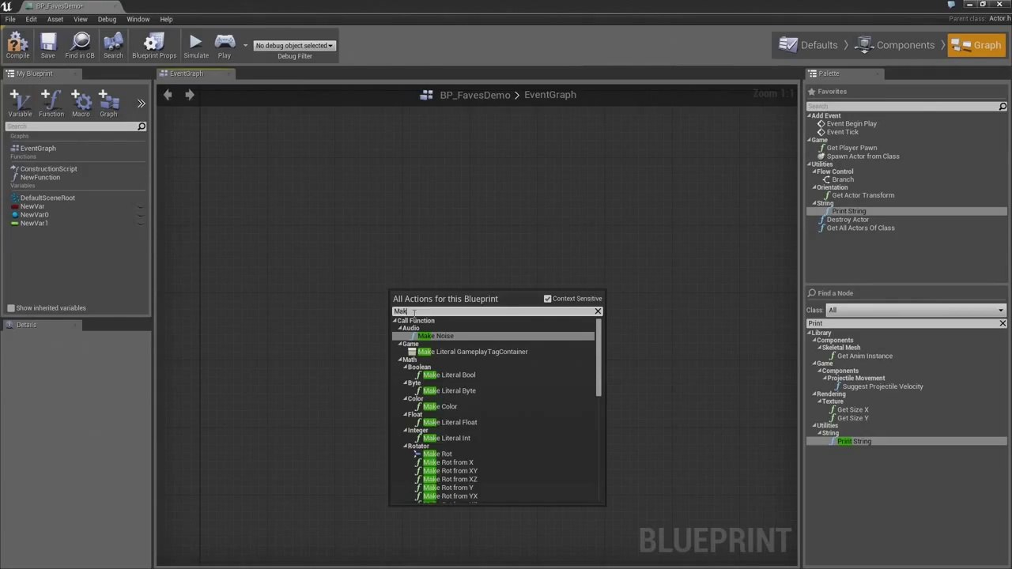Select NewFunction in functions list

tap(40, 178)
